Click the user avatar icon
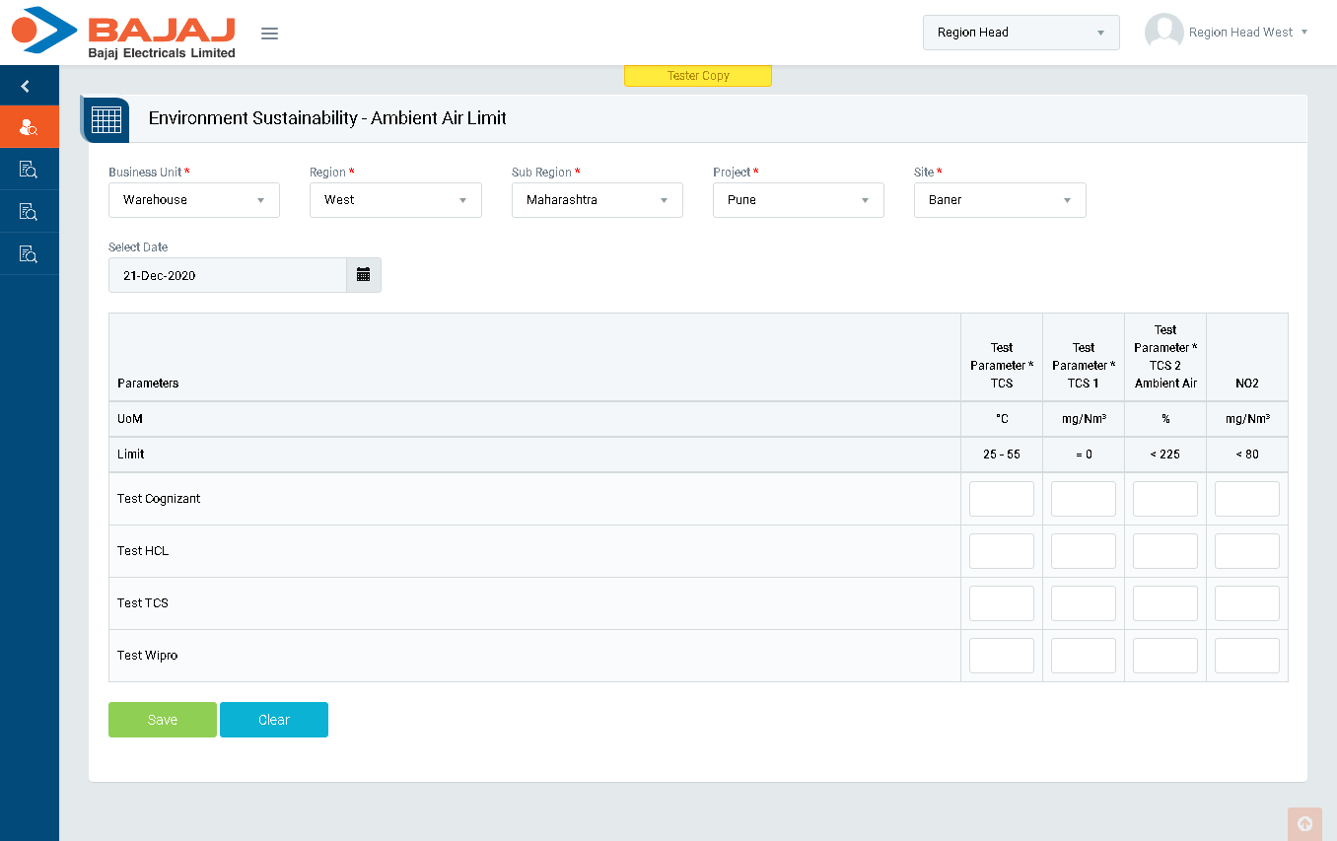 1163,33
